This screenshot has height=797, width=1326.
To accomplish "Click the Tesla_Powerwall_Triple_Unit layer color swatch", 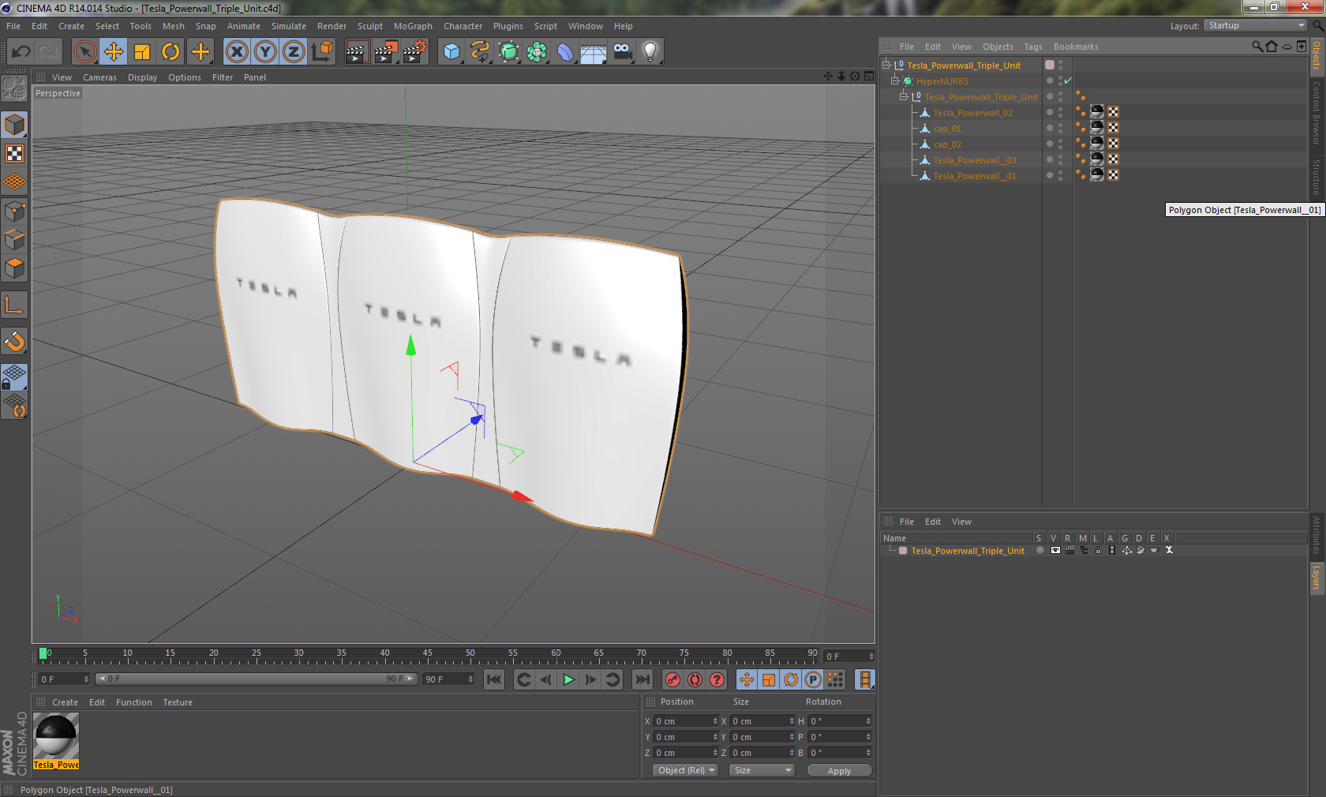I will [903, 551].
